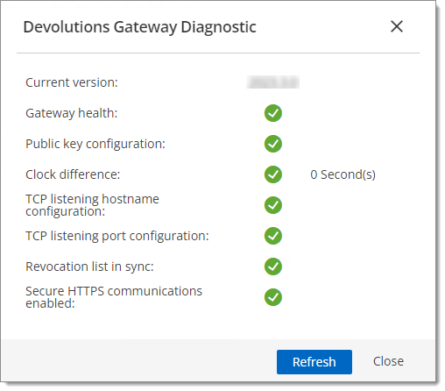
Task: Select the 'TCP listening hostname configuration:' label
Action: point(92,205)
